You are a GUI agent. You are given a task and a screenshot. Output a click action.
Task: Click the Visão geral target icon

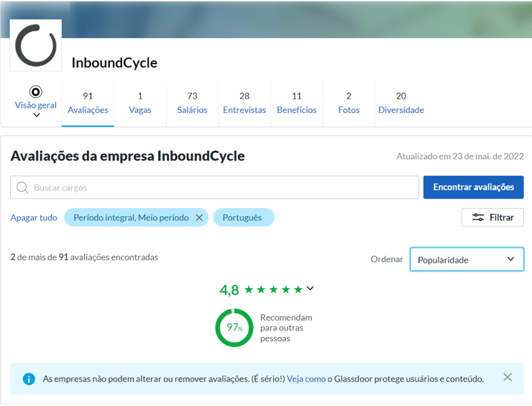tap(36, 91)
